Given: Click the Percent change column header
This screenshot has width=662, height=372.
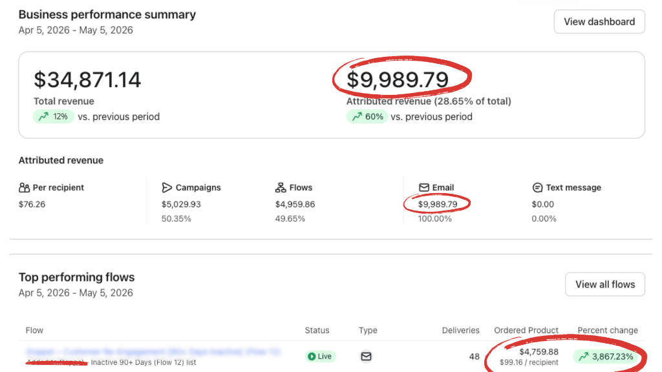Looking at the screenshot, I should point(608,330).
